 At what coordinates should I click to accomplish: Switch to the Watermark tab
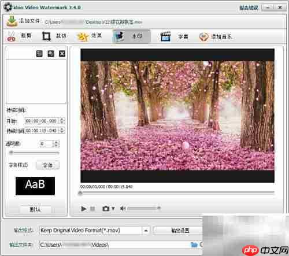[131, 36]
